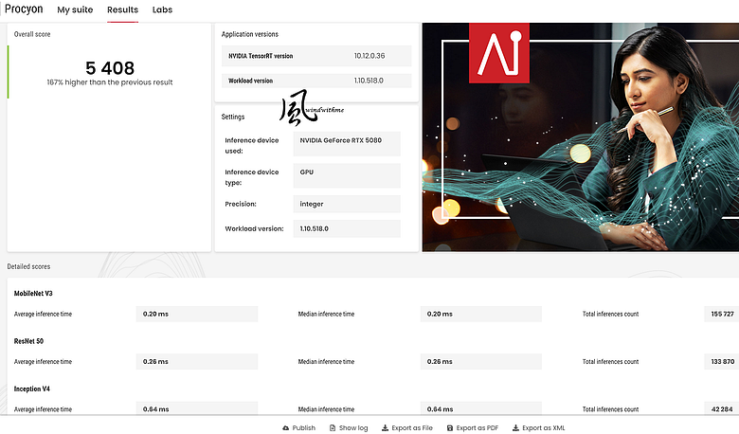Select ResNet 50 median inference time 0.26 ms
The height and width of the screenshot is (434, 739).
[481, 361]
